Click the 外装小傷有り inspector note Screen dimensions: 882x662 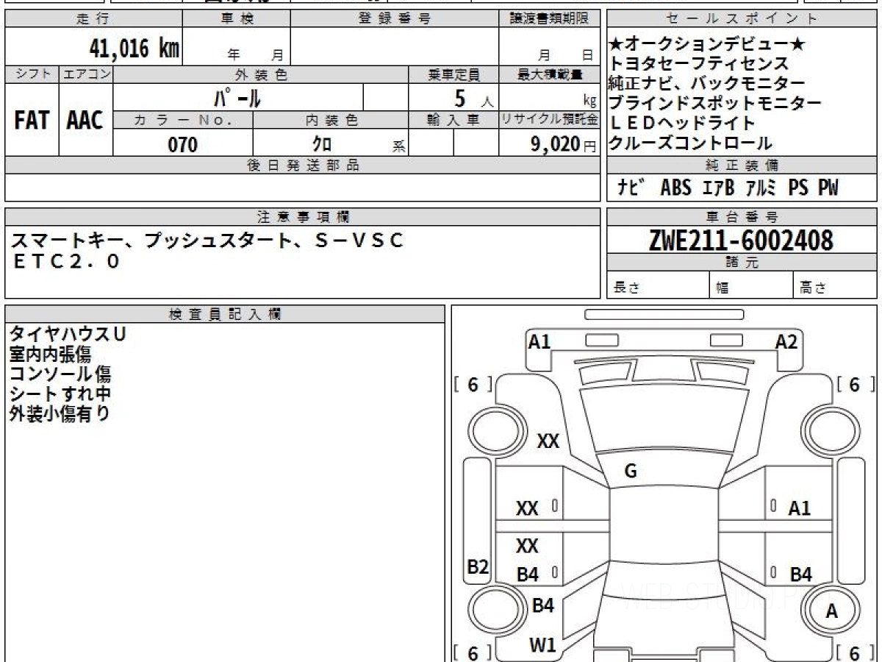[60, 413]
